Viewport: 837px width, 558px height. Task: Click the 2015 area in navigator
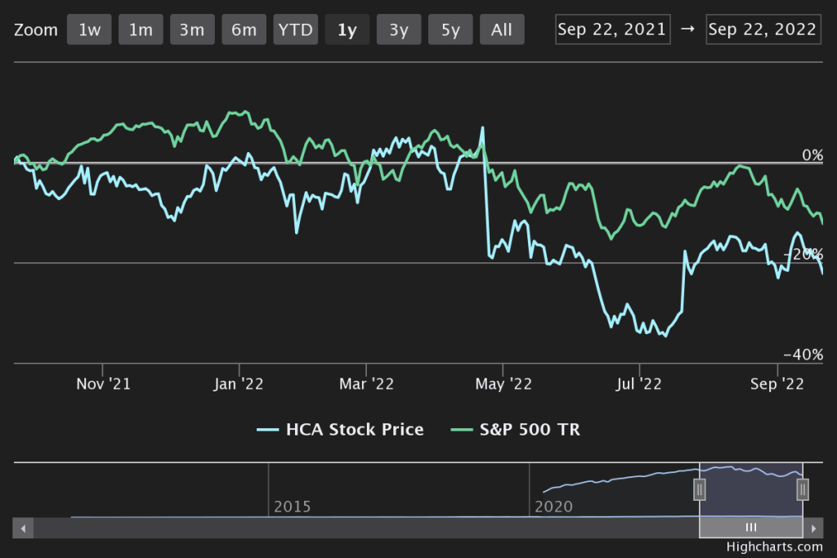pyautogui.click(x=293, y=507)
